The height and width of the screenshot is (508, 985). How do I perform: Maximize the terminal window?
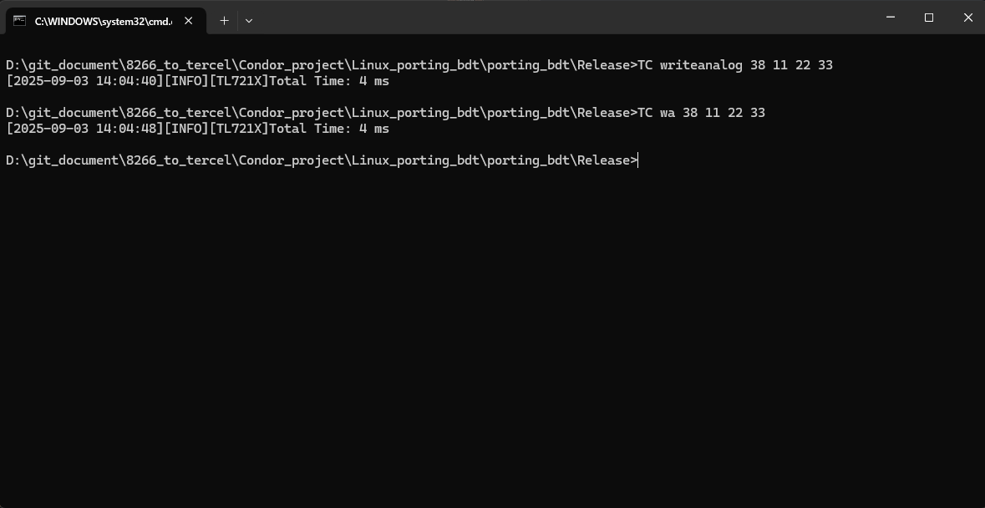(x=928, y=18)
